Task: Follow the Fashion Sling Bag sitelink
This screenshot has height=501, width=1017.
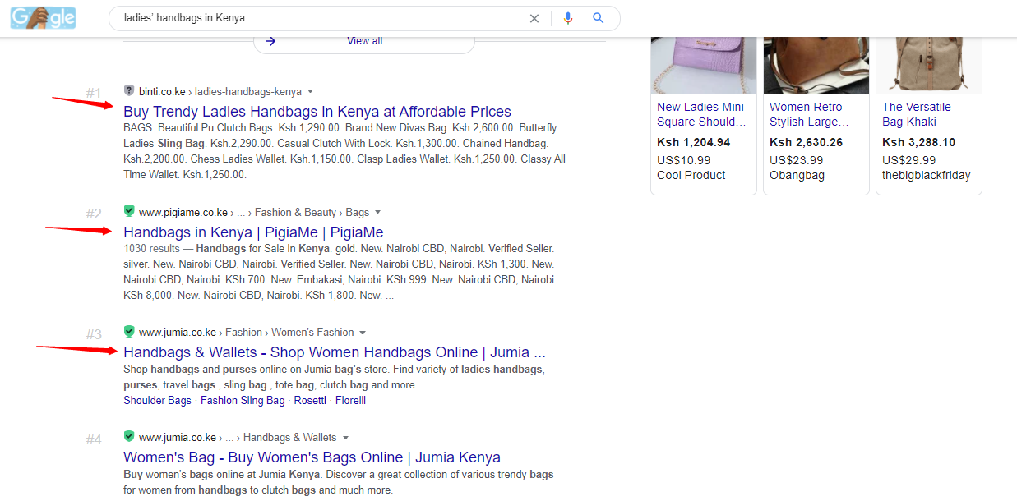Action: point(243,401)
